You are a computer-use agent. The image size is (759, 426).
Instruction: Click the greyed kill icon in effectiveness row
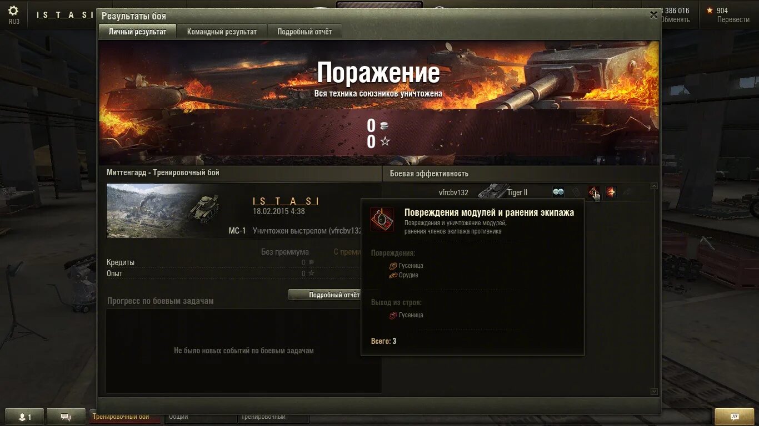pyautogui.click(x=628, y=192)
